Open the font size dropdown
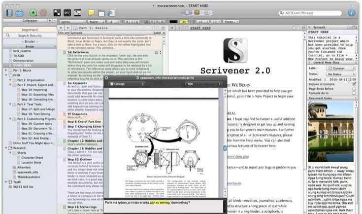The width and height of the screenshot is (362, 214). point(114,22)
